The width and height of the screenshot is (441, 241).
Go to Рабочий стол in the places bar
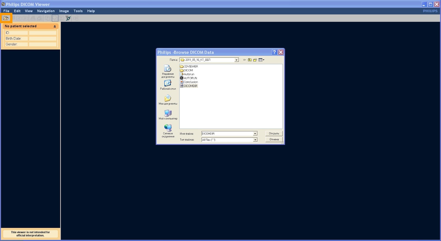[168, 85]
